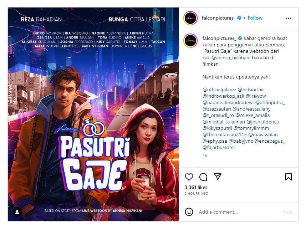Screen dimensions: 306x229
Task: Like the post with heart icon
Action: pos(189,177)
